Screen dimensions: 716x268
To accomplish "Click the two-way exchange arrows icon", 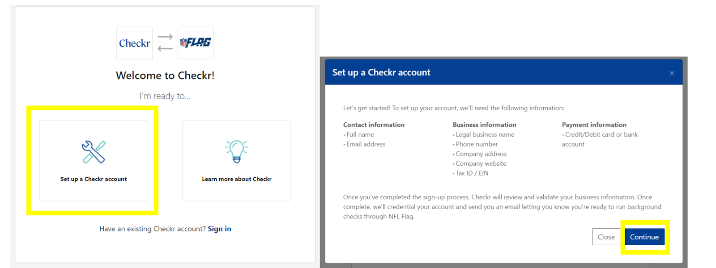I will (165, 43).
